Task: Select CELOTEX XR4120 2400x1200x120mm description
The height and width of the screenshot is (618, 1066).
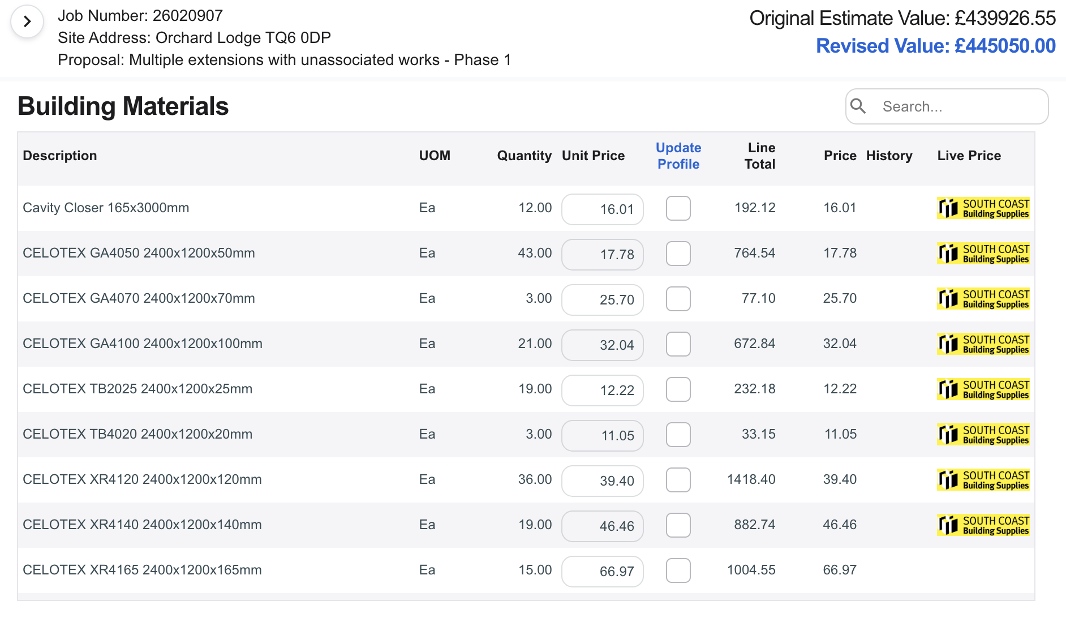Action: coord(142,479)
